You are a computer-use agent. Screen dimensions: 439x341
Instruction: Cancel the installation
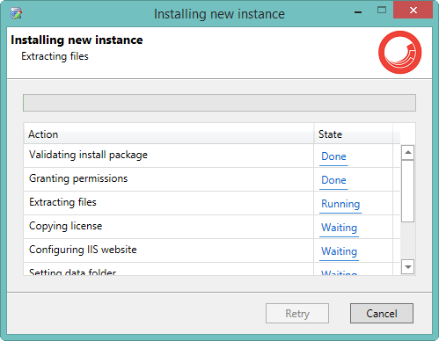382,314
